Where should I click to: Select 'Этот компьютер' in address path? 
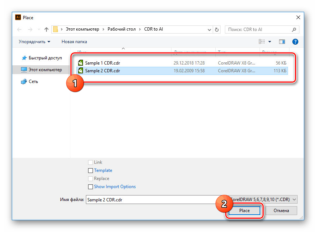(x=83, y=29)
